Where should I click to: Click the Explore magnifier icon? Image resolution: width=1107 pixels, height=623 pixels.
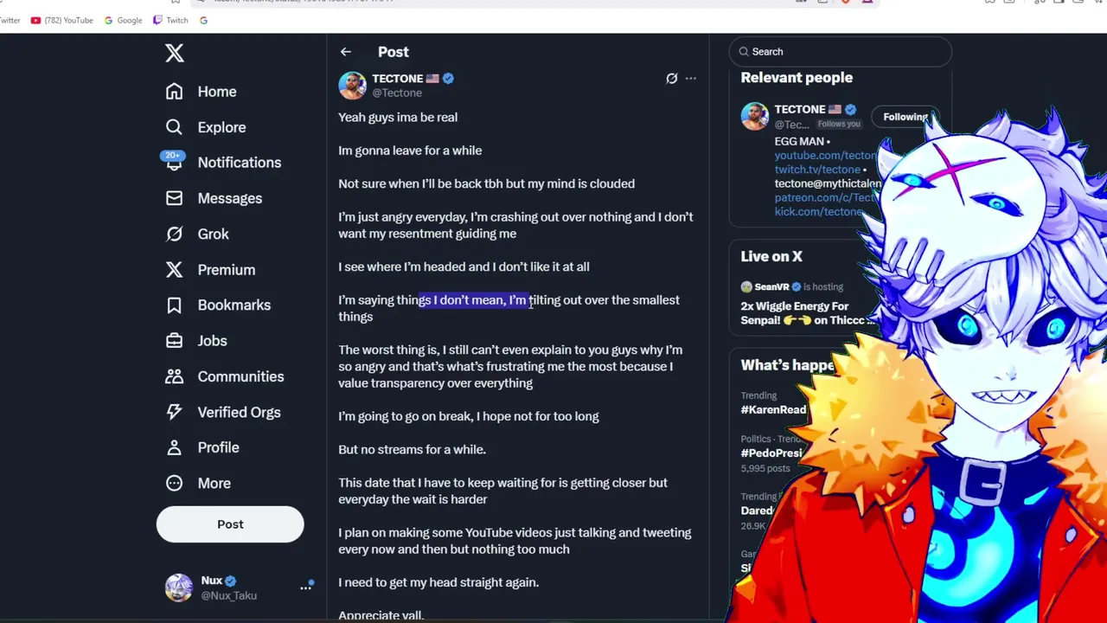[174, 126]
